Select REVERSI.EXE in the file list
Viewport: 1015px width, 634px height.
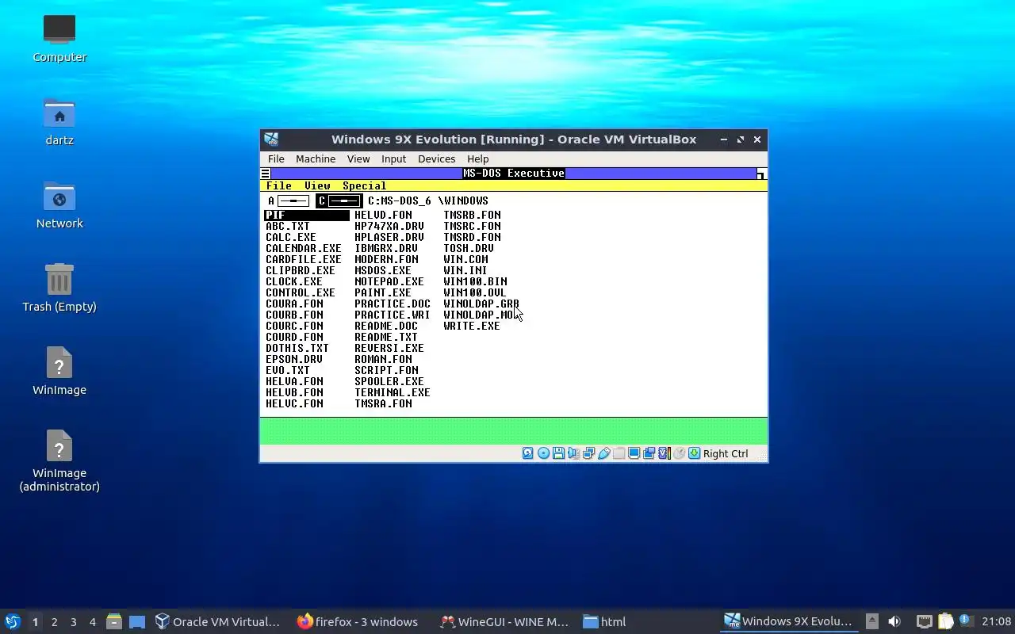(x=389, y=348)
